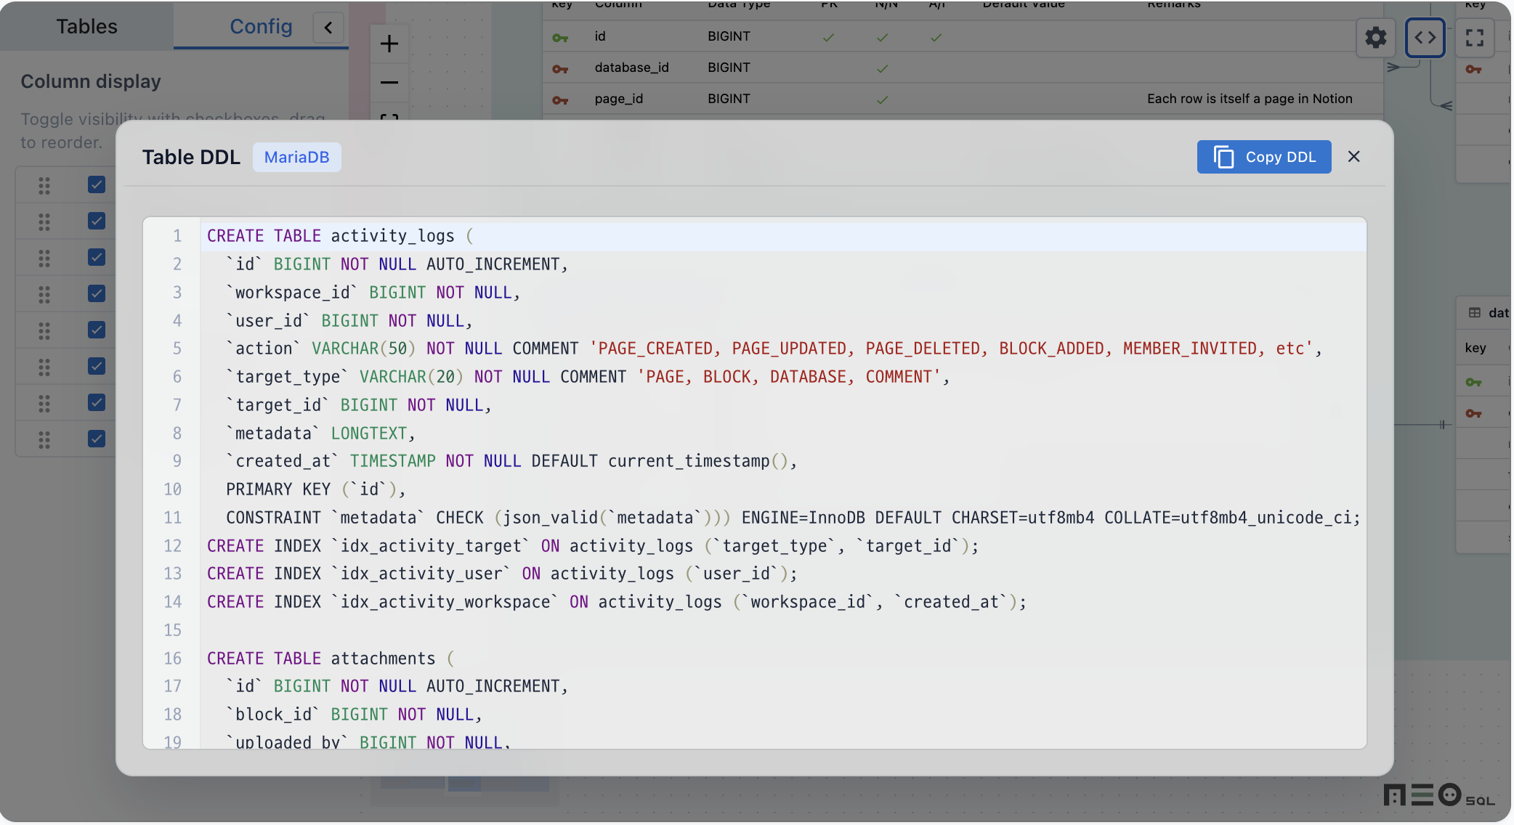Click 'Each row is itself a page in Notion' remark
The image size is (1514, 825).
[1250, 99]
